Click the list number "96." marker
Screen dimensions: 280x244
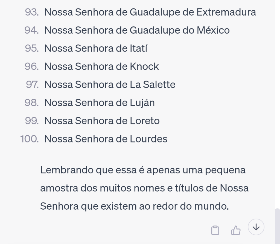(31, 66)
